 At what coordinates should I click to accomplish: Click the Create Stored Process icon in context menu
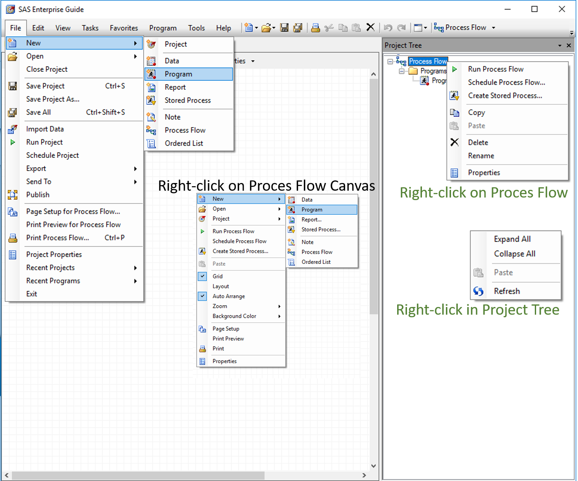[454, 95]
